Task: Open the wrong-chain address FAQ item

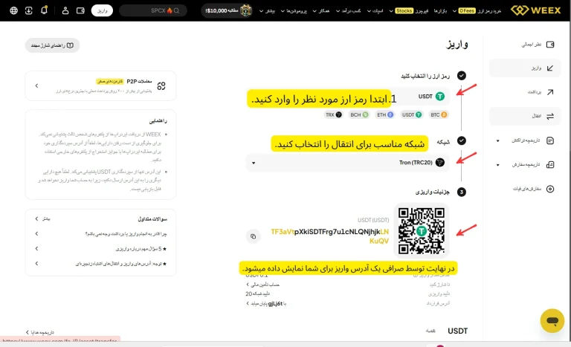Action: tap(100, 264)
